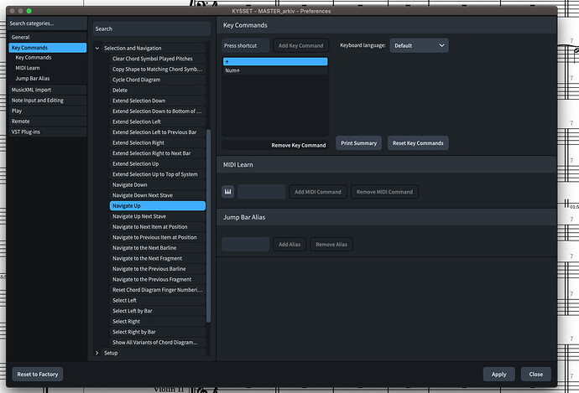Select the Select Right by Bar command
579x393 pixels.
pos(158,332)
